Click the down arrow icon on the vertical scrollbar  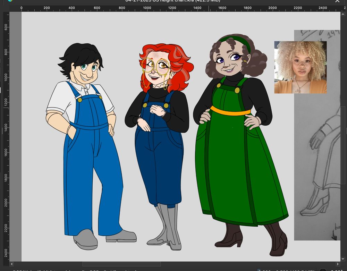(x=343, y=259)
